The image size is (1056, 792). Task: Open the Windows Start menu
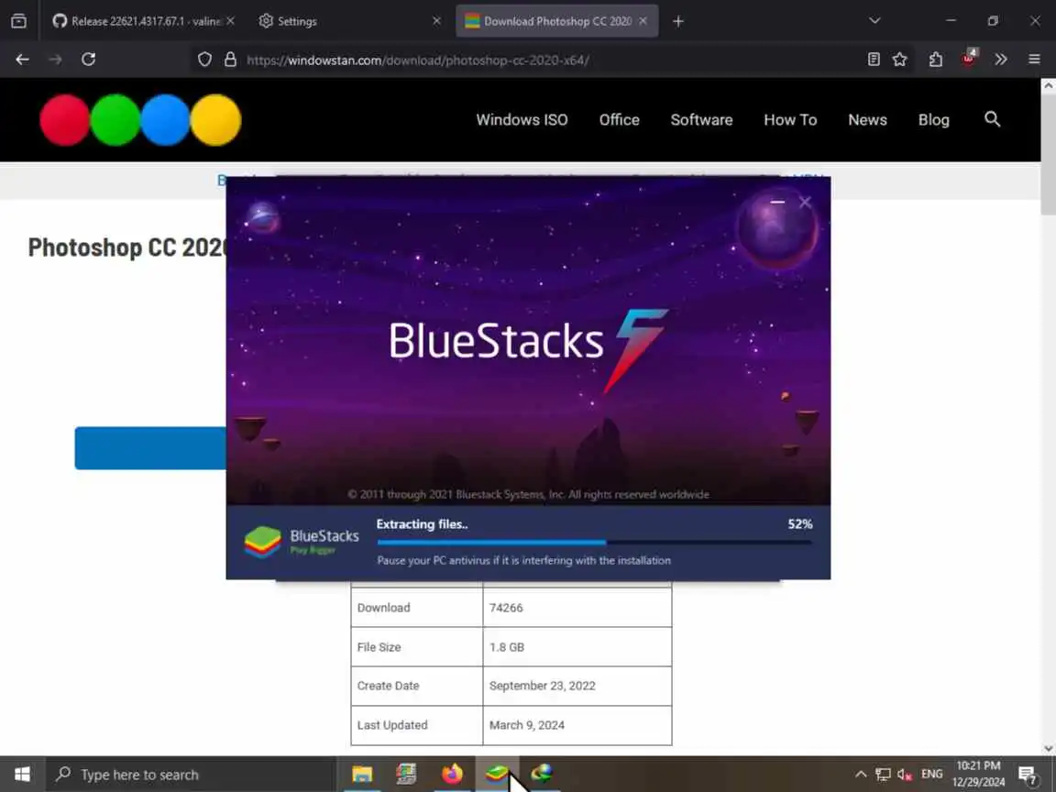coord(22,775)
